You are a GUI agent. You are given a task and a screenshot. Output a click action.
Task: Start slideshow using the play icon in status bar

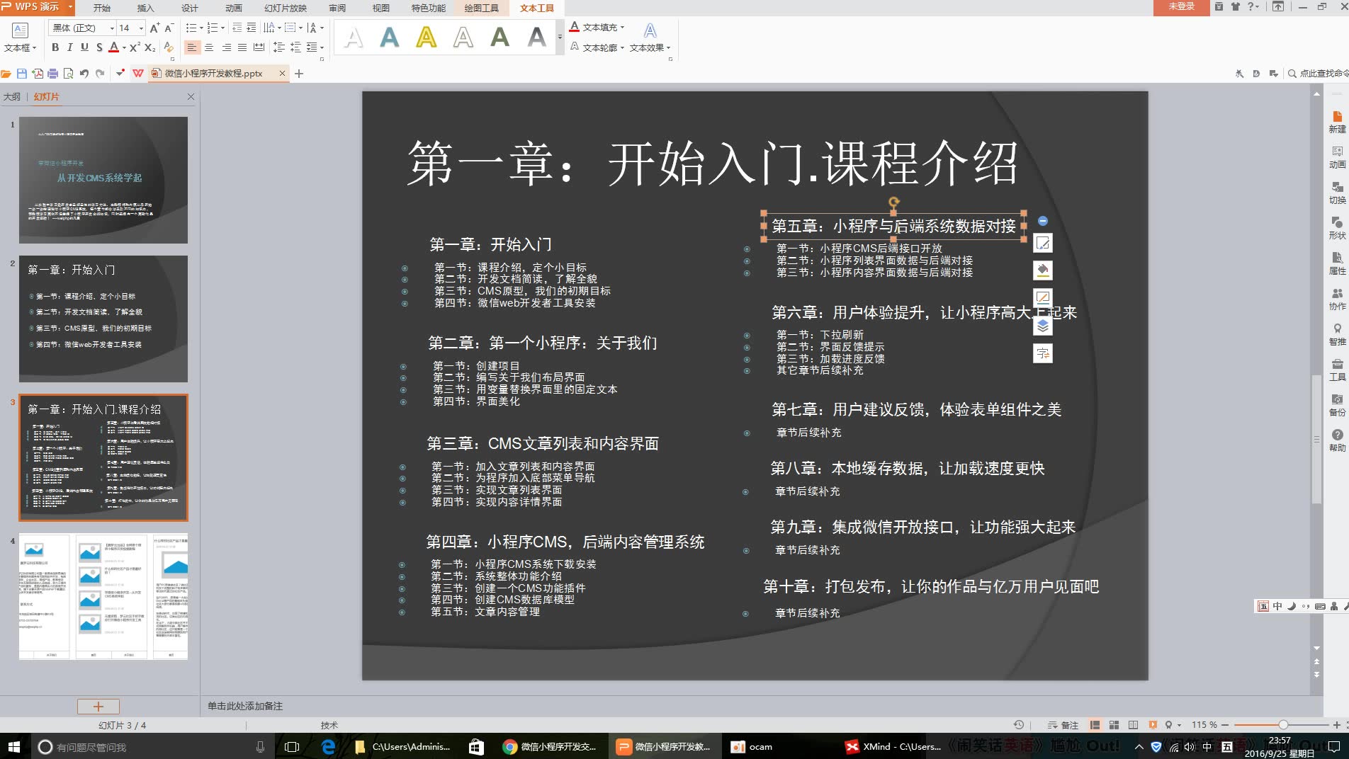tap(1151, 725)
